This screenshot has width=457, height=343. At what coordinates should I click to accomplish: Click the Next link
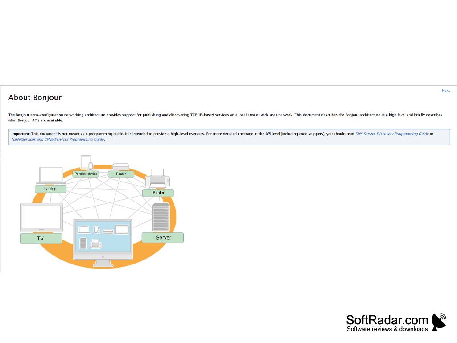(446, 91)
